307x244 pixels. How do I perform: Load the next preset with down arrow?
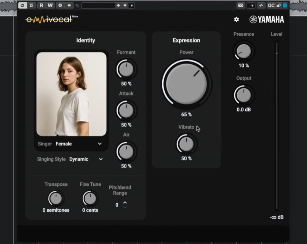[125, 5]
